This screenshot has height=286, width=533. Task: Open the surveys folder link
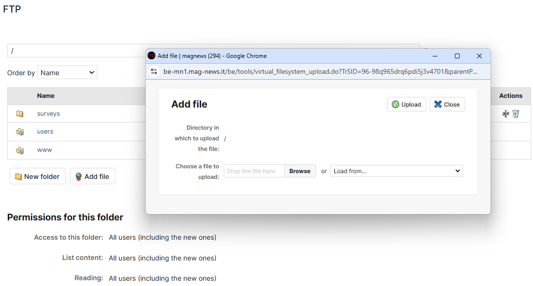point(48,114)
